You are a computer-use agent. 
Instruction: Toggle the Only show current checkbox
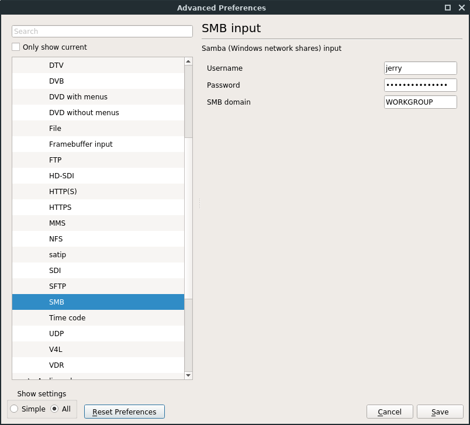pos(16,47)
